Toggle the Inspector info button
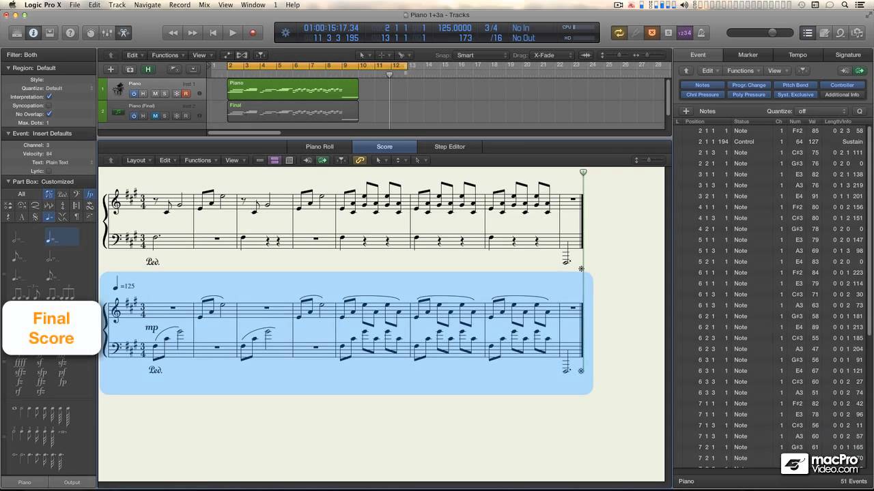The width and height of the screenshot is (874, 491). tap(33, 32)
